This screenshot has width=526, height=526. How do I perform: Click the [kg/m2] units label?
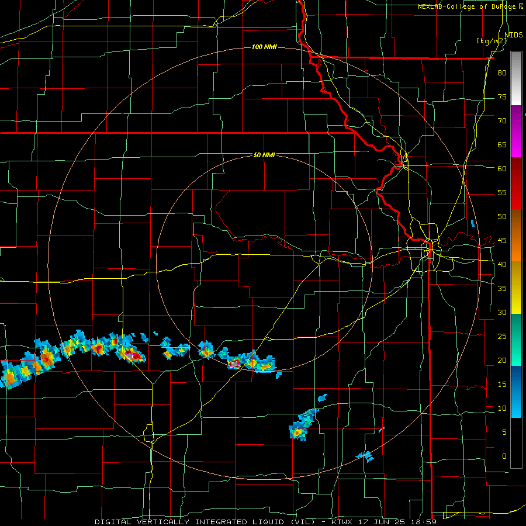pos(492,41)
